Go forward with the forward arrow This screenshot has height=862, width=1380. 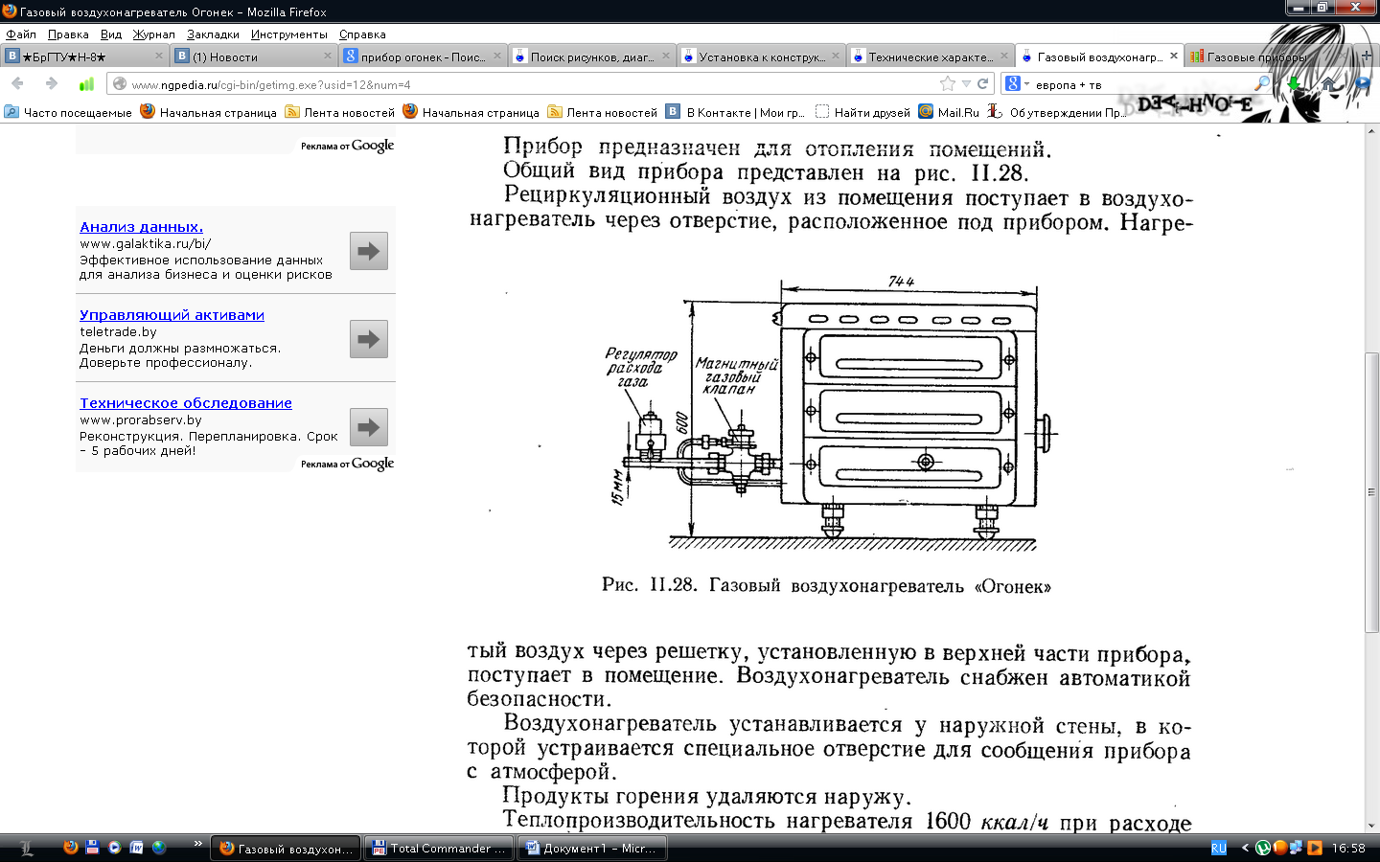tap(52, 84)
